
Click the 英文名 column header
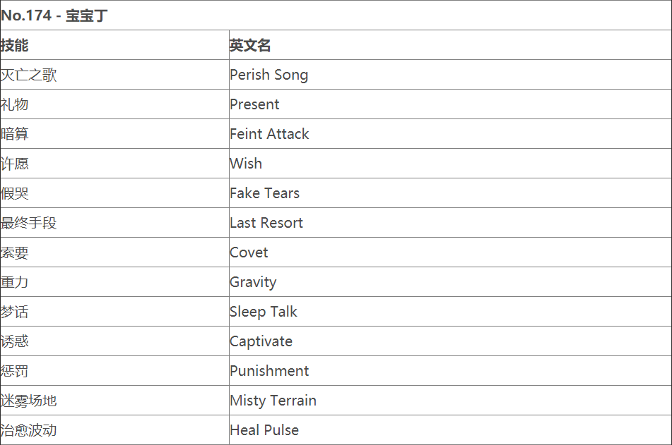click(x=250, y=45)
